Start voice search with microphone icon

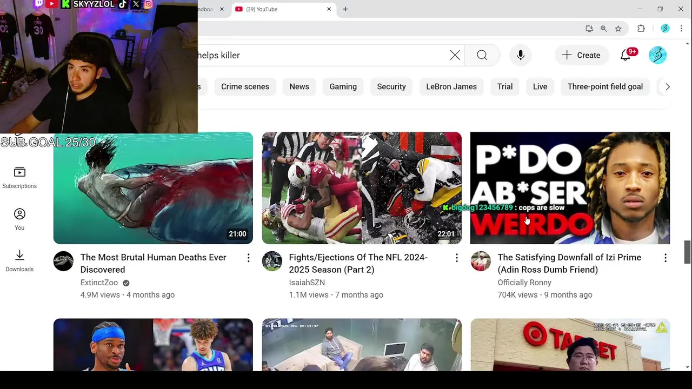(521, 55)
